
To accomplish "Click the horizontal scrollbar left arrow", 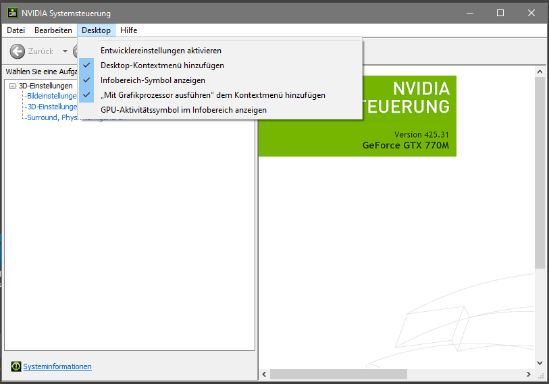I will pos(264,374).
